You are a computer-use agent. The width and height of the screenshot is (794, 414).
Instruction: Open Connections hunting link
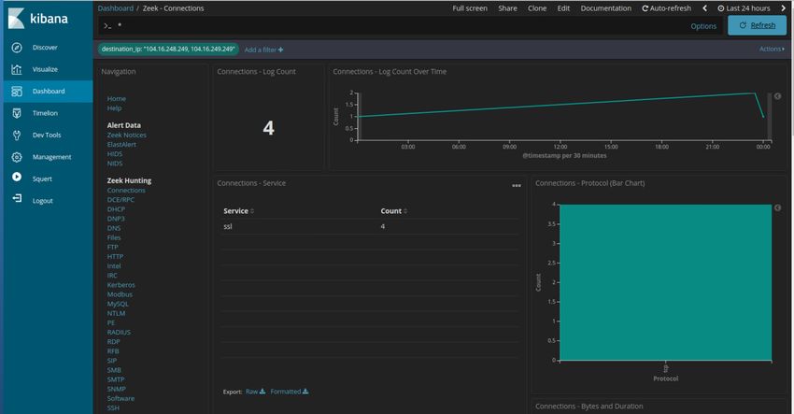[x=126, y=191]
